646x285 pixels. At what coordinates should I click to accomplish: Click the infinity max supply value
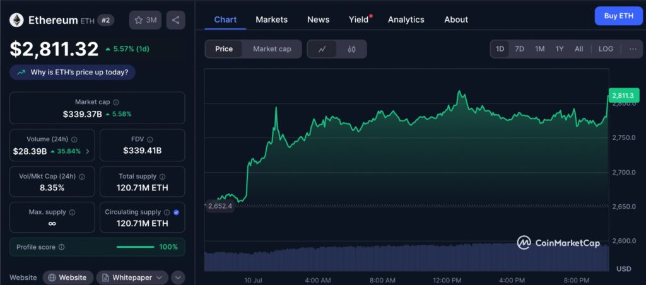pos(52,224)
